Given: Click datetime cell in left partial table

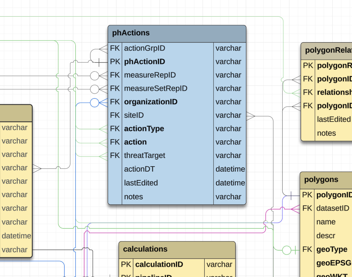Looking at the screenshot, I should tap(16, 236).
